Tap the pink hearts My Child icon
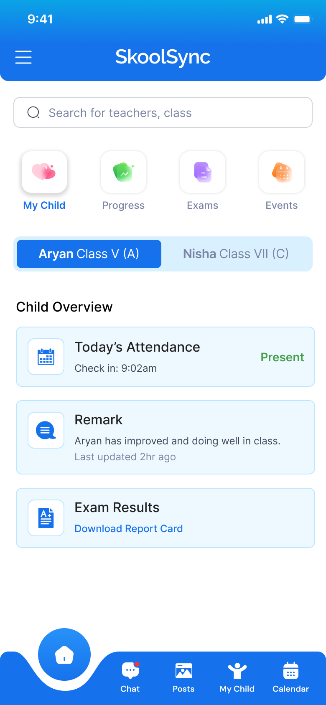The width and height of the screenshot is (326, 705). coord(44,172)
